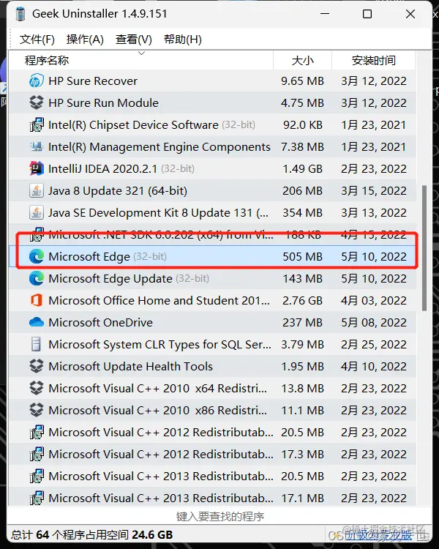Click the search field 键入要查找的程序

point(219,516)
